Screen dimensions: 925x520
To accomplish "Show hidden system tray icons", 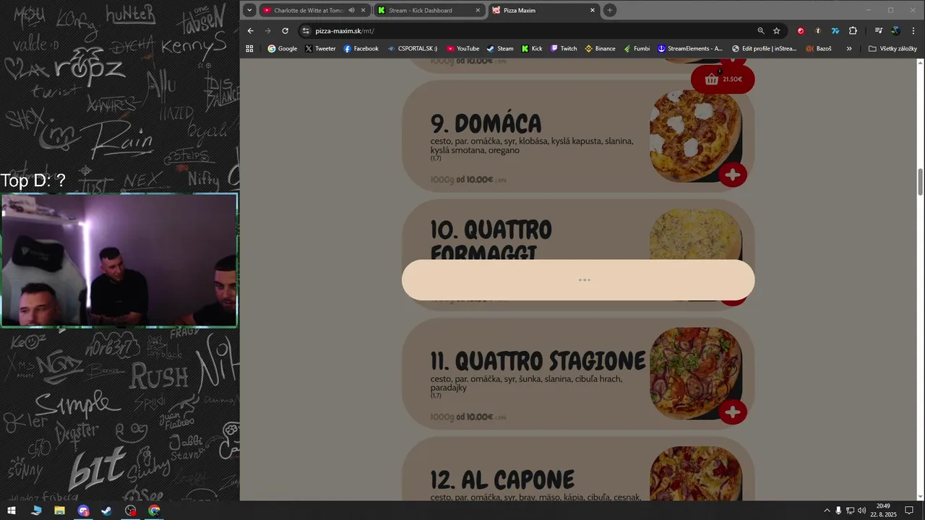I will [827, 511].
